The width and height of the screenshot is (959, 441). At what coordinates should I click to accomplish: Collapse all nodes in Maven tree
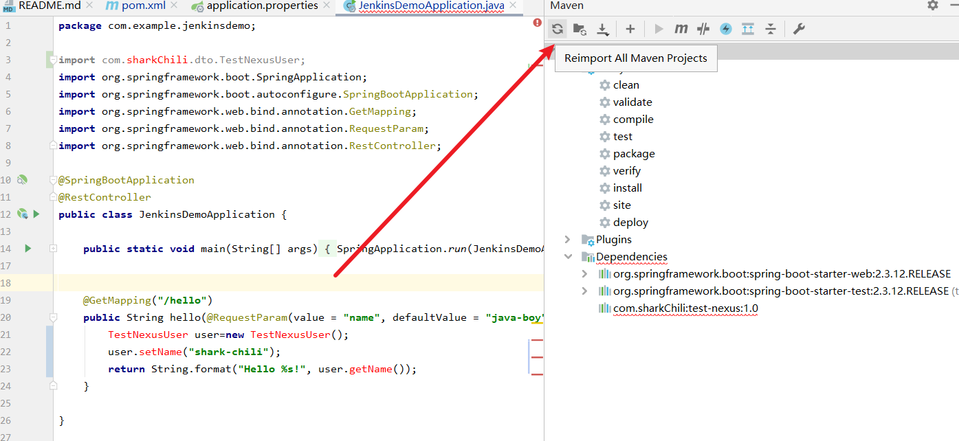771,29
